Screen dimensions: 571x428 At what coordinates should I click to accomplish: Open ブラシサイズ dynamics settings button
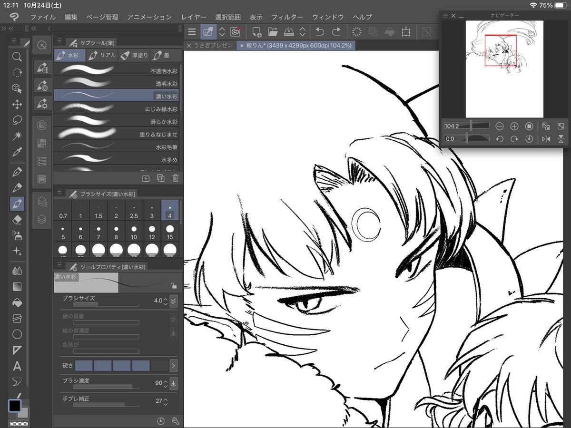[x=174, y=301]
